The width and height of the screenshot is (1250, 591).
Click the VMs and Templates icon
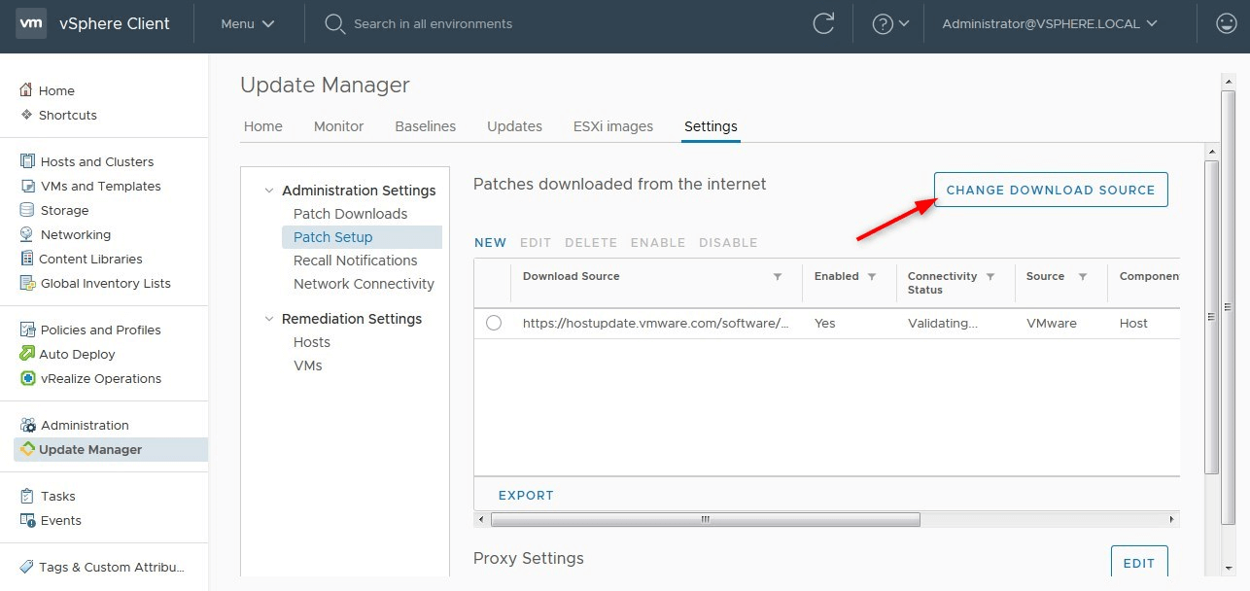27,186
